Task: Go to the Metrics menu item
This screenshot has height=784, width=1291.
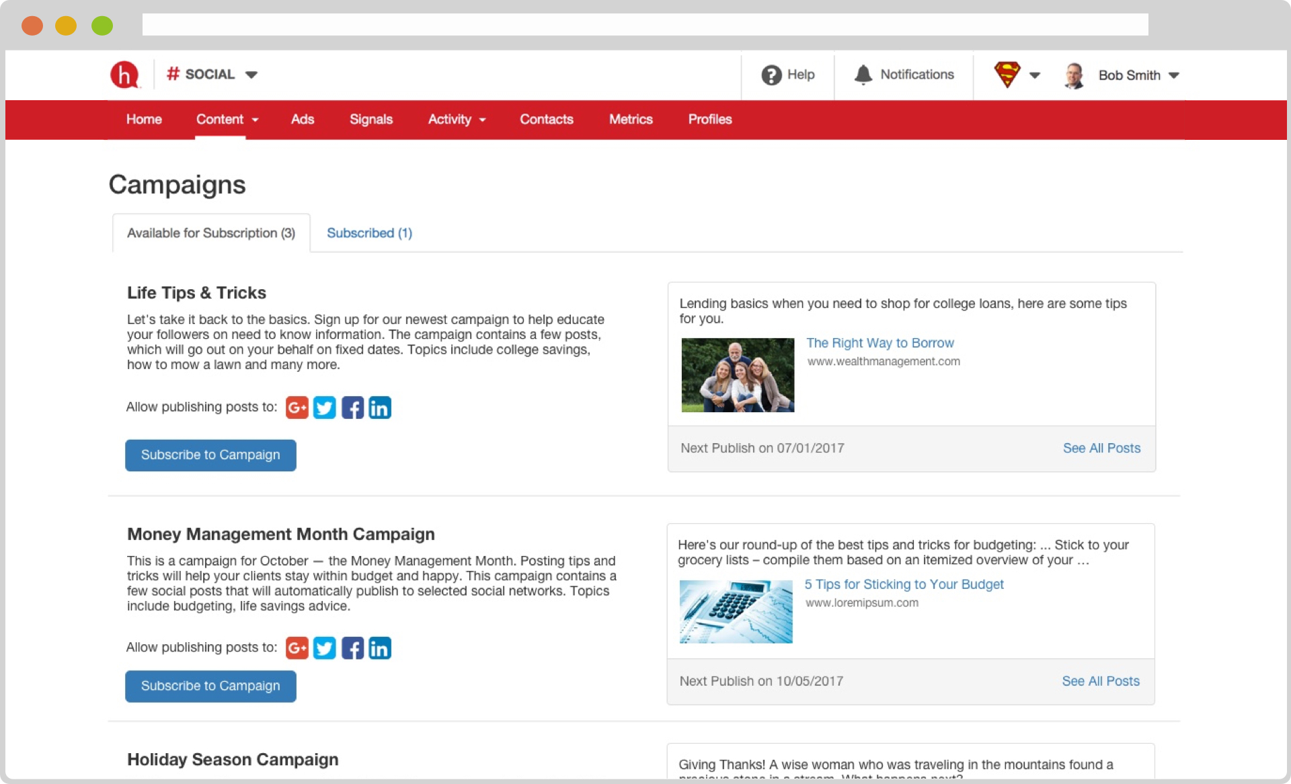Action: [x=631, y=119]
